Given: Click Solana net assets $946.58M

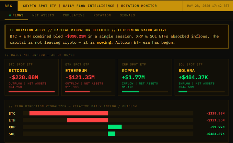Looking at the screenshot, I should [x=186, y=87].
